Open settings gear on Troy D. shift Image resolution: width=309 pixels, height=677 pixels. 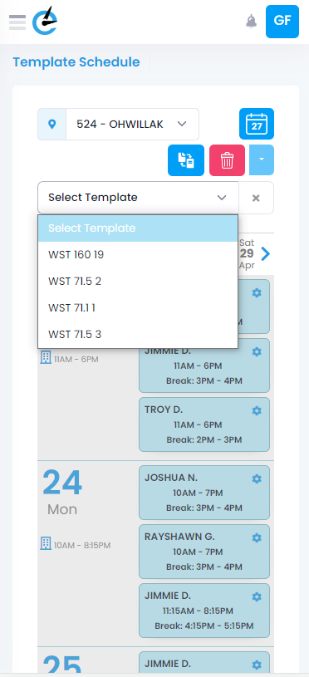(257, 410)
